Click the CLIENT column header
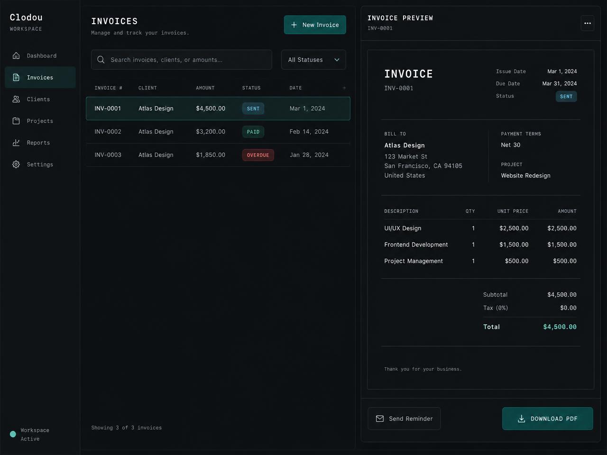This screenshot has width=607, height=455. coord(147,88)
